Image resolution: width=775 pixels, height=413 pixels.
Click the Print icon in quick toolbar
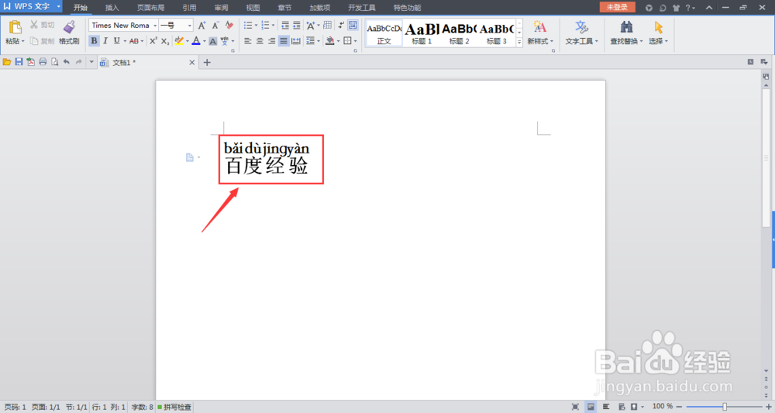43,62
